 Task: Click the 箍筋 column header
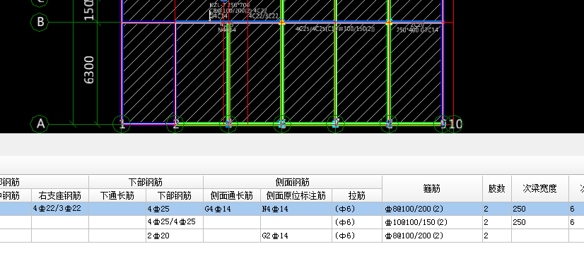tap(433, 189)
